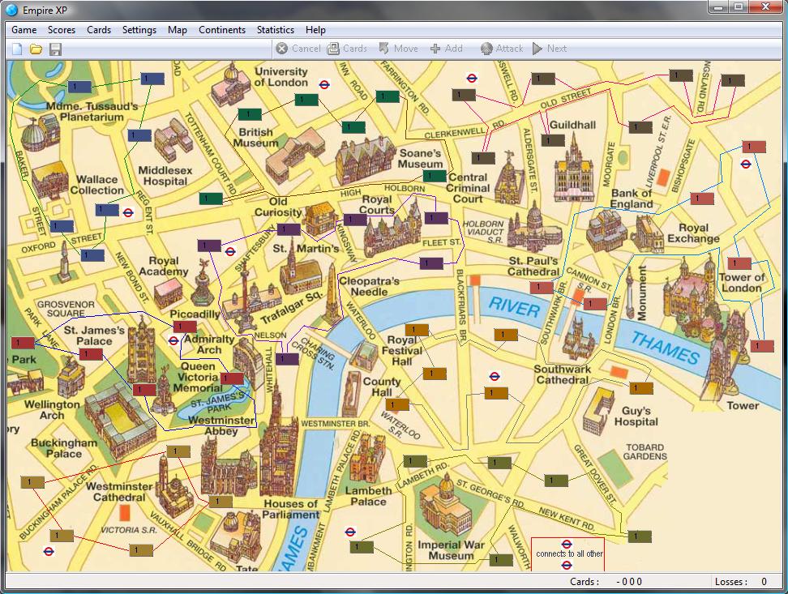Select the Attack toolbar button

tap(502, 49)
